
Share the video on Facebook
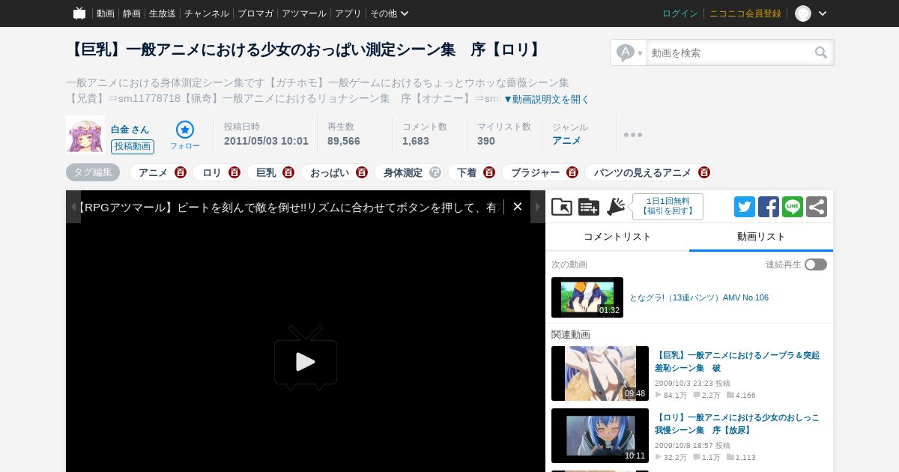(769, 207)
